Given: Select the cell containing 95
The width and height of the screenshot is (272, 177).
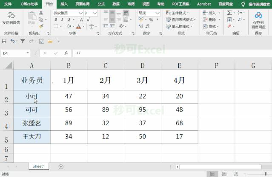Looking at the screenshot, I should coord(143,110).
